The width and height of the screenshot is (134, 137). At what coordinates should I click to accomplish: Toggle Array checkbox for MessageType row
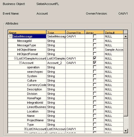coord(95,45)
